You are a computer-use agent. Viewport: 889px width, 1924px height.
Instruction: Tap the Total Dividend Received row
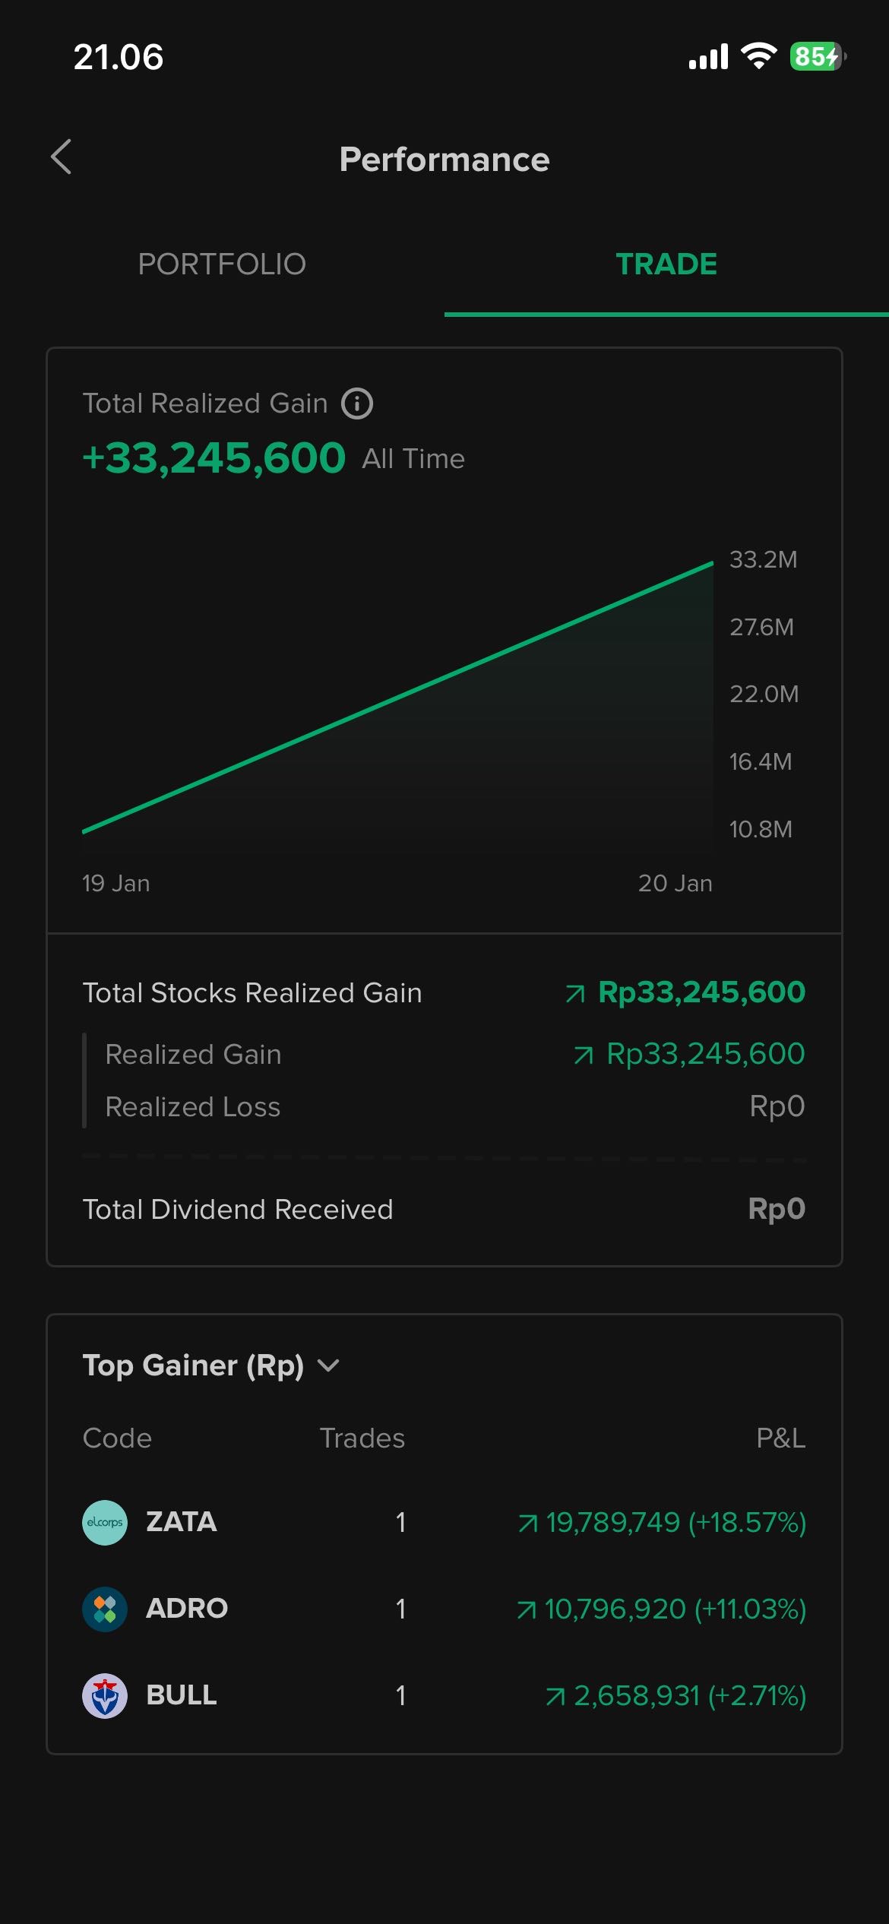point(444,1209)
